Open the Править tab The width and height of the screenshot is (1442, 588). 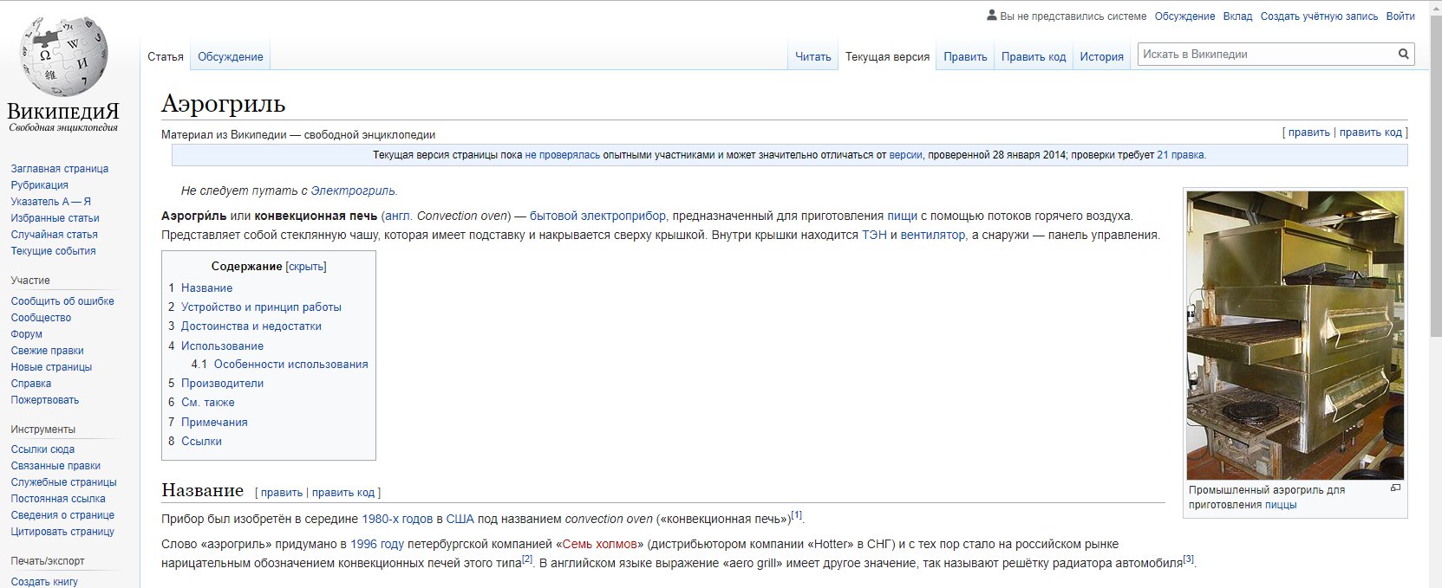[x=965, y=56]
